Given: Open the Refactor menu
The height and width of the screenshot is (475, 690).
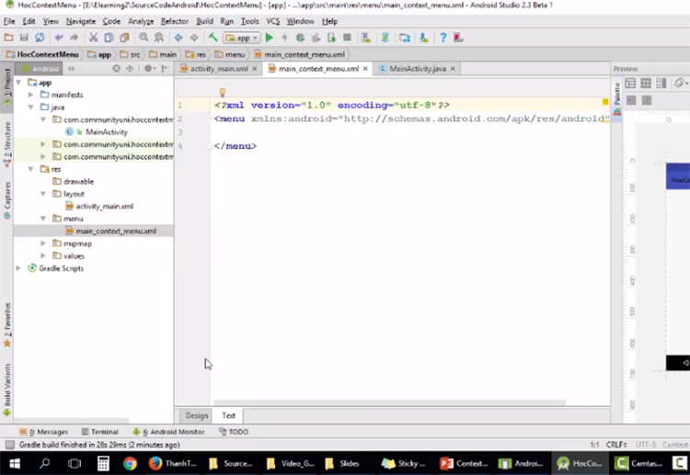Looking at the screenshot, I should pos(174,20).
